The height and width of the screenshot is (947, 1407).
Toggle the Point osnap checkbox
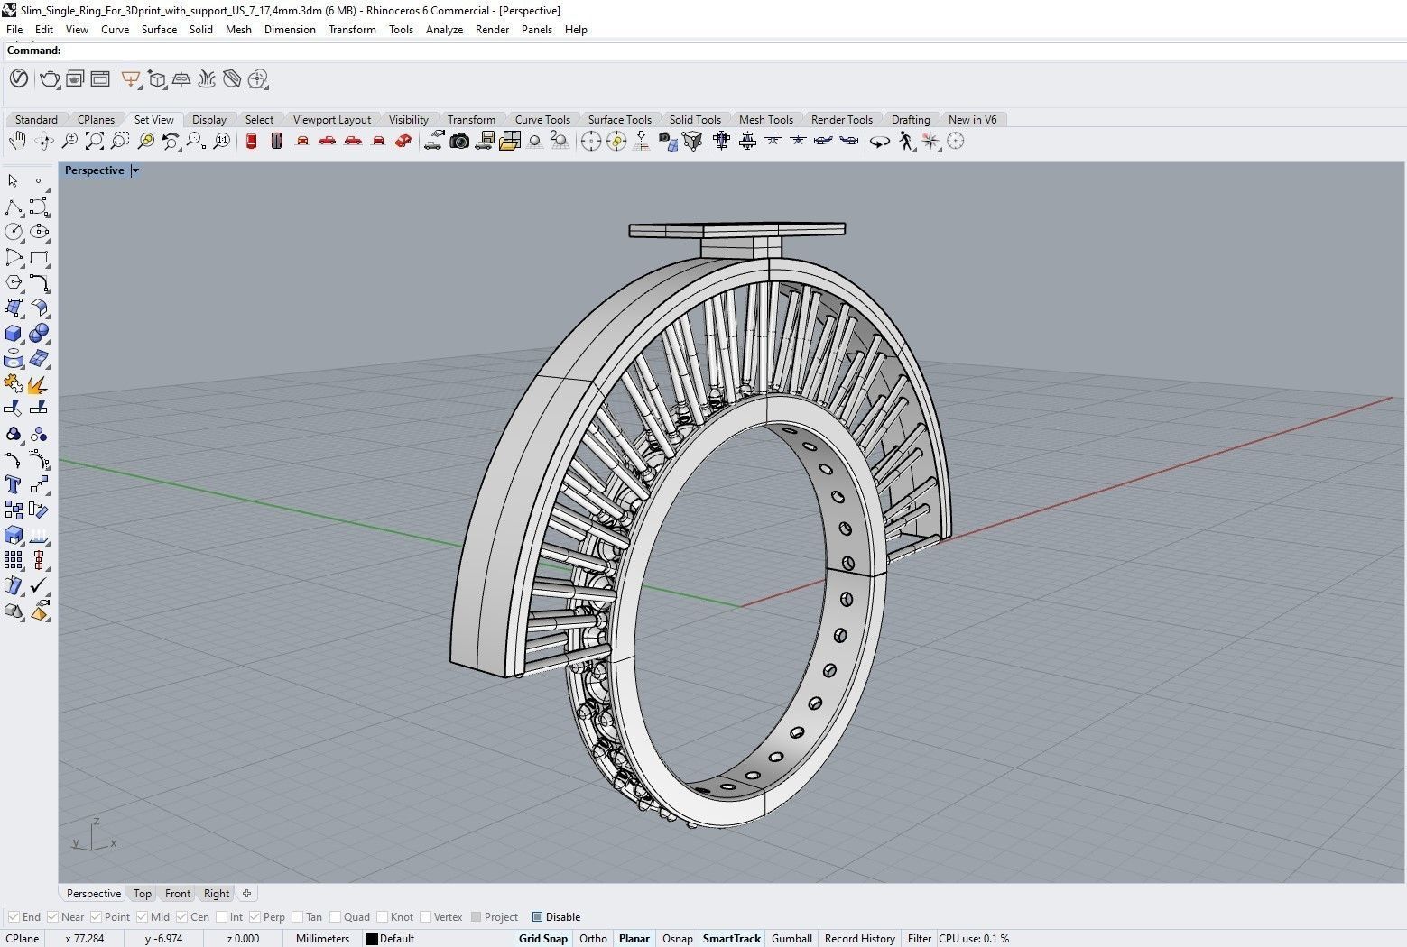(x=96, y=917)
